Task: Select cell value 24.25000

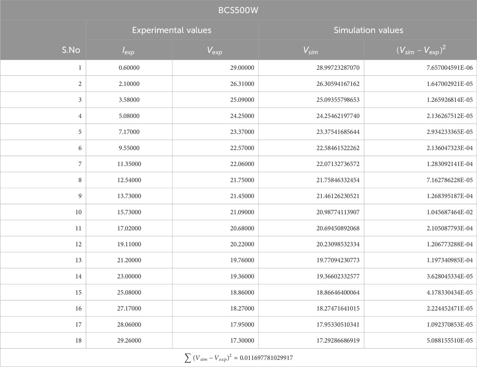Action: 242,116
